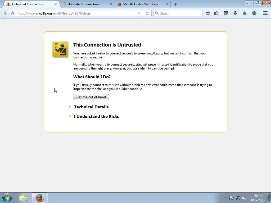Open Windows Explorer from taskbar
The width and height of the screenshot is (271, 203).
click(24, 198)
